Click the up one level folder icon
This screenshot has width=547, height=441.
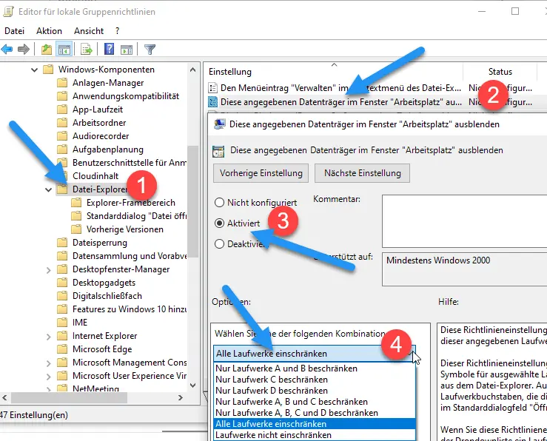(47, 50)
